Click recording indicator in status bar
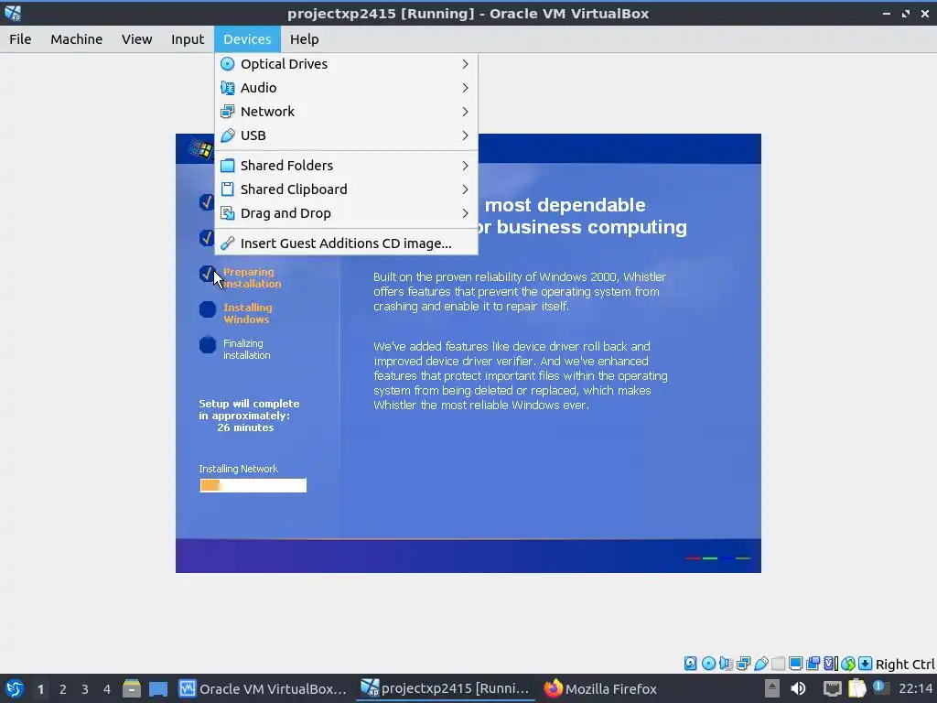 [x=813, y=663]
